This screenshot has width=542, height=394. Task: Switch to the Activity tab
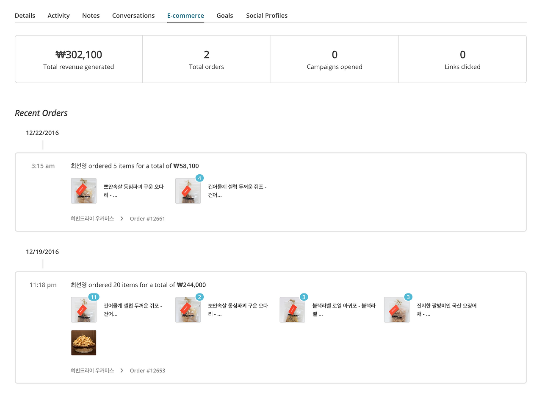(58, 16)
